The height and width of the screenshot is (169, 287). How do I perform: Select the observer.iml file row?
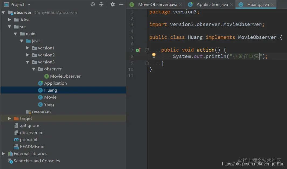click(x=63, y=133)
